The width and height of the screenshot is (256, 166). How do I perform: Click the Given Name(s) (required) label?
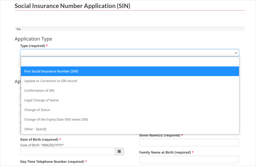point(159,135)
